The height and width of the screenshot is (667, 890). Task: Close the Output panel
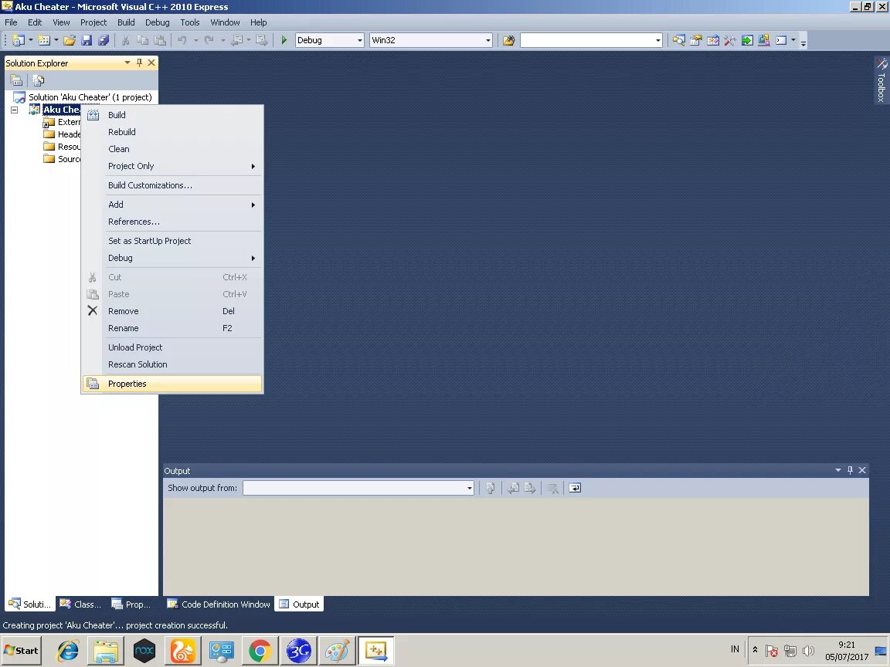(x=862, y=470)
